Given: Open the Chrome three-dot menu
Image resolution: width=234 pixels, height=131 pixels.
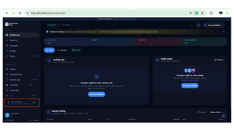Looking at the screenshot, I should point(227,13).
